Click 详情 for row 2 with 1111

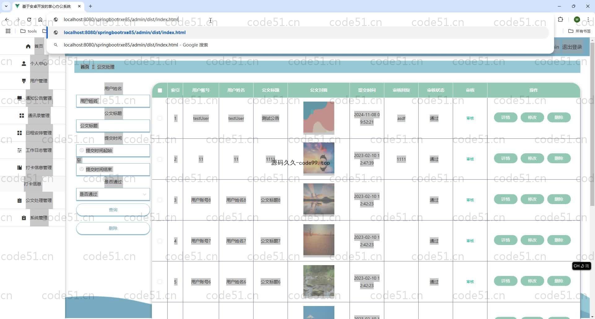click(505, 158)
